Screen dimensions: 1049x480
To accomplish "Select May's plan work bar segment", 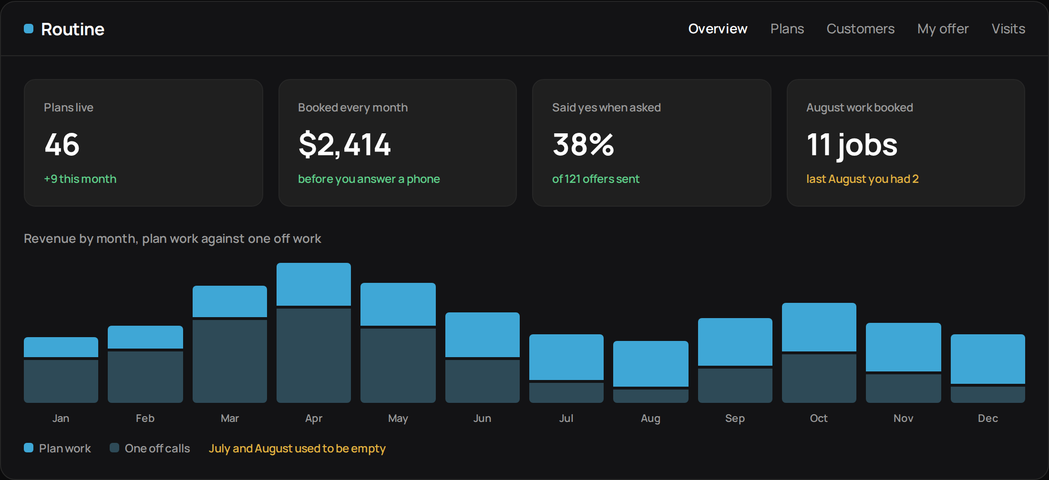I will point(398,304).
